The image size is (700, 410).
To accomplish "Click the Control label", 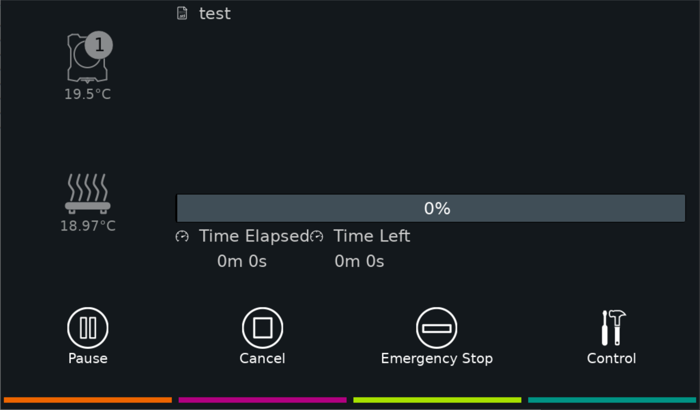I will (611, 359).
